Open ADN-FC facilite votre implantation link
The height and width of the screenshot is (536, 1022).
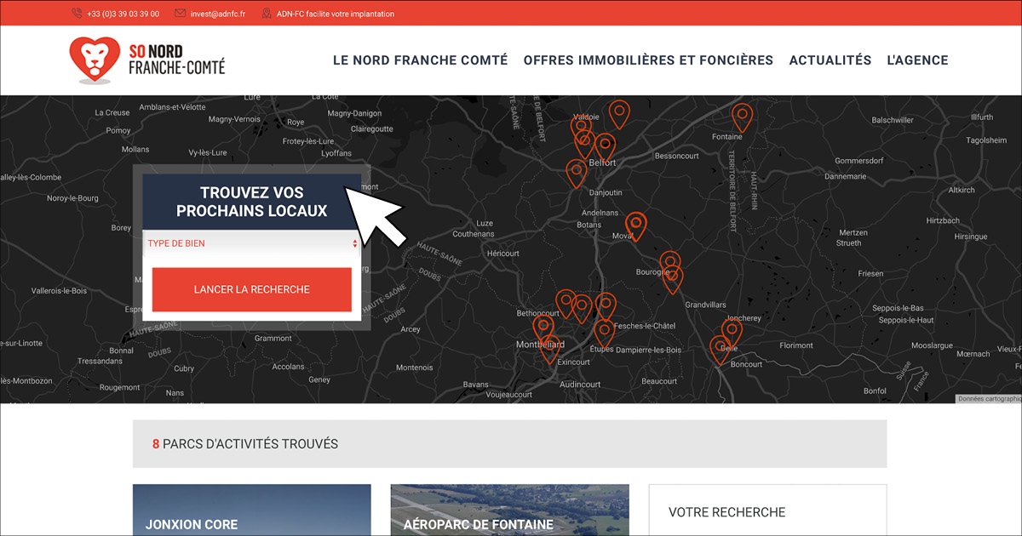pyautogui.click(x=336, y=14)
